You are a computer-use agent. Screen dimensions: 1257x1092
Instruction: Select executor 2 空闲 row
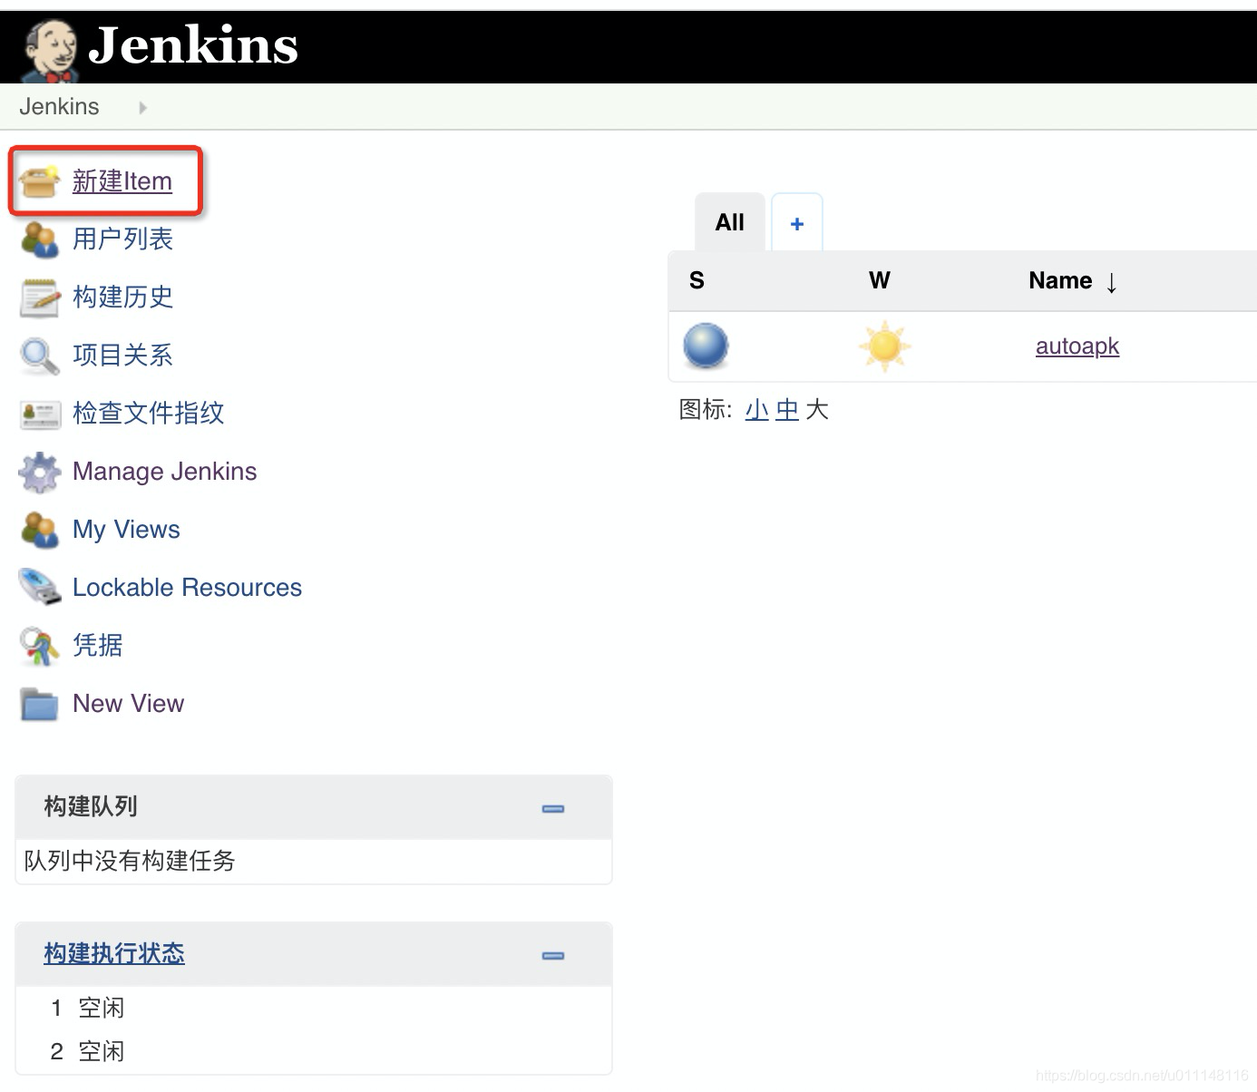click(x=314, y=1051)
